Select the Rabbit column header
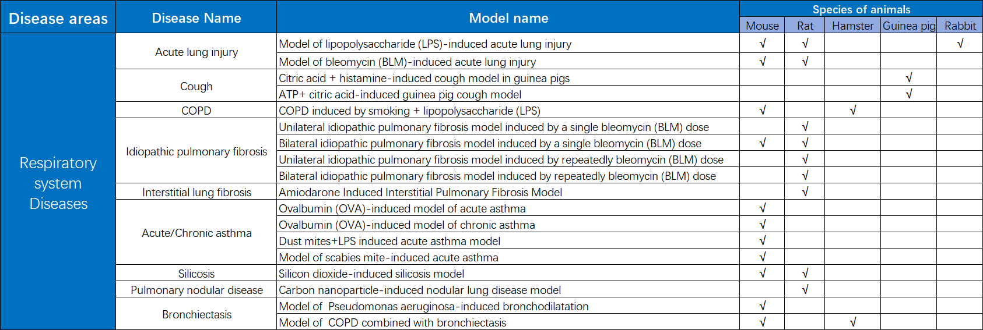Viewport: 983px width, 330px height. tap(960, 26)
